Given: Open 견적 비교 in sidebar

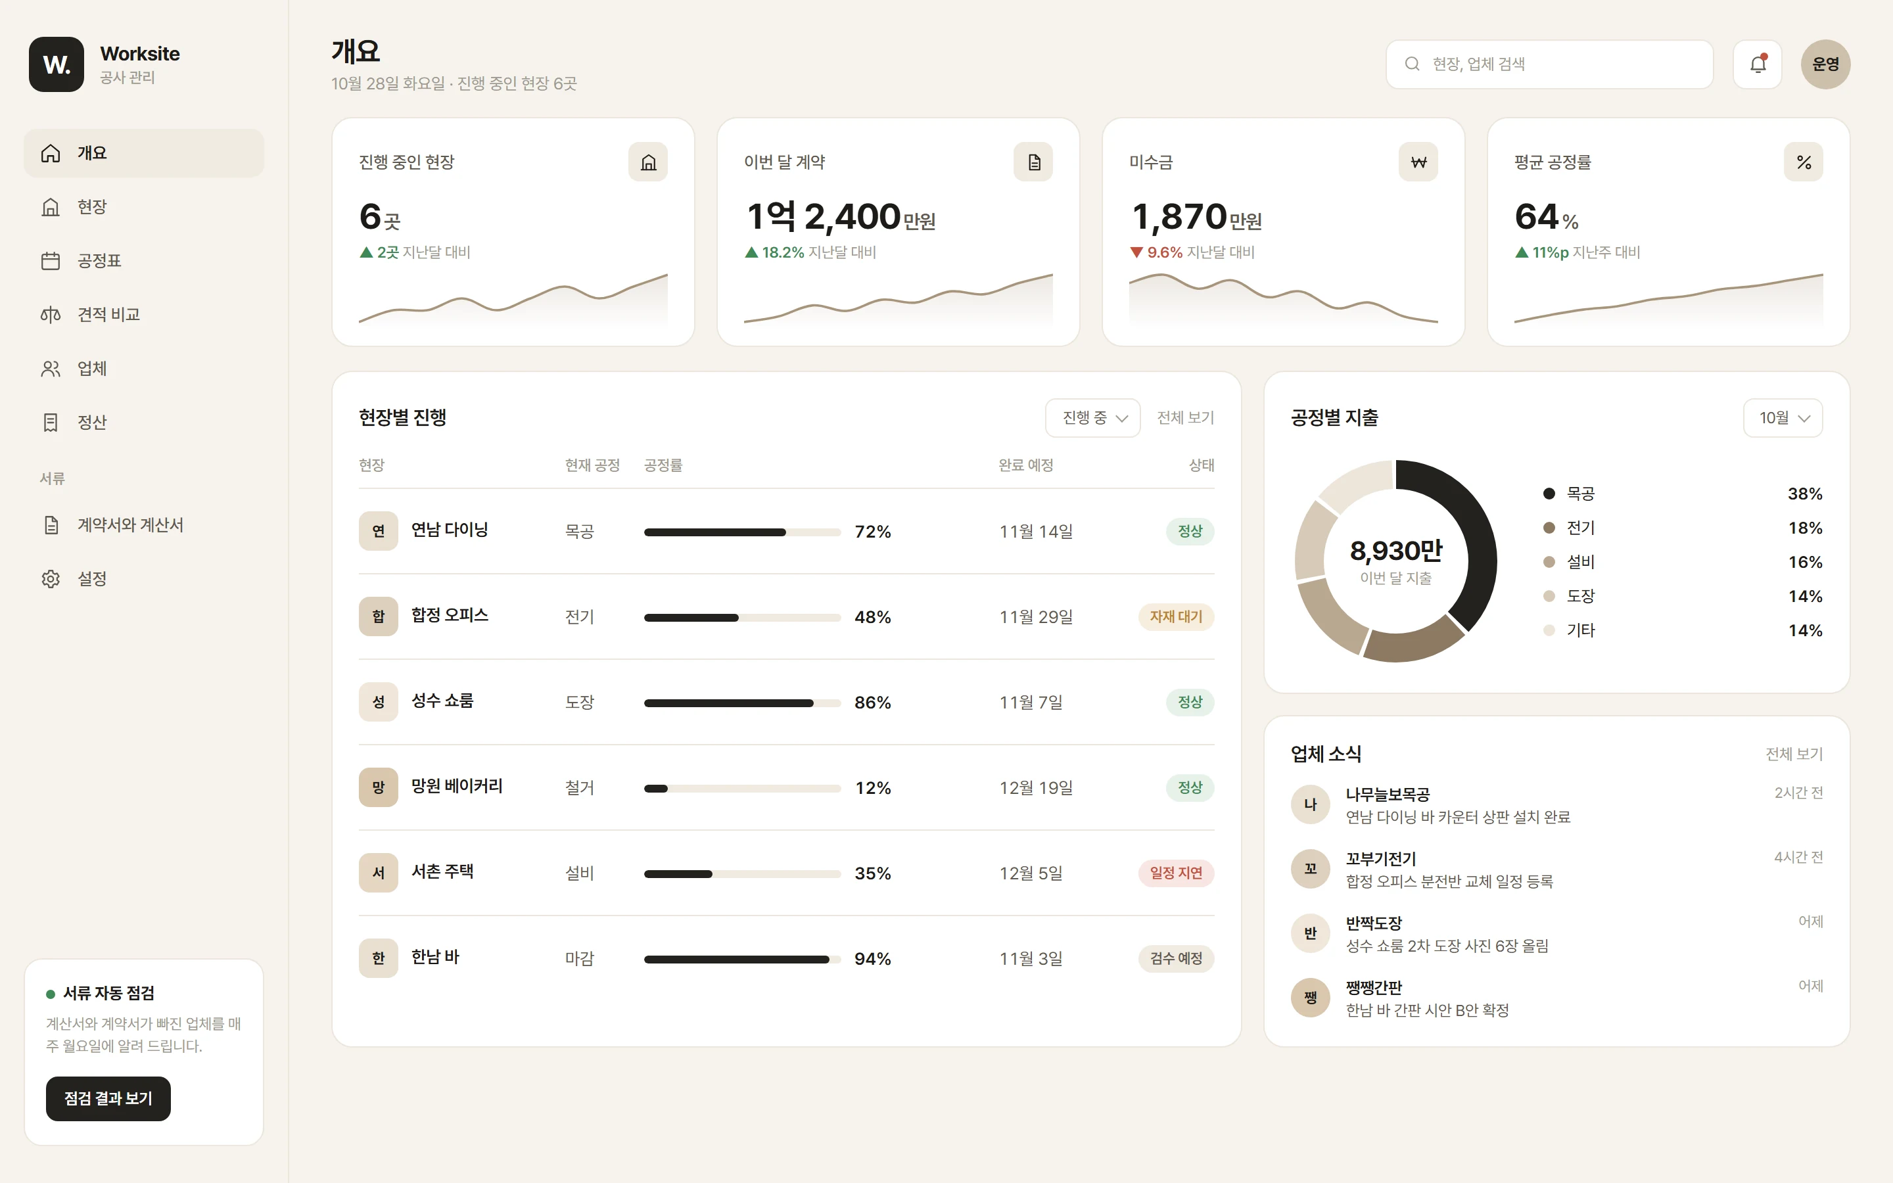Looking at the screenshot, I should pyautogui.click(x=144, y=315).
